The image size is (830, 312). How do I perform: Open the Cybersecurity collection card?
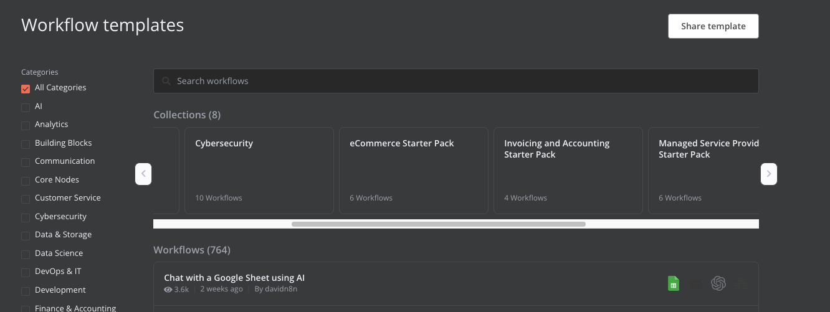coord(259,171)
